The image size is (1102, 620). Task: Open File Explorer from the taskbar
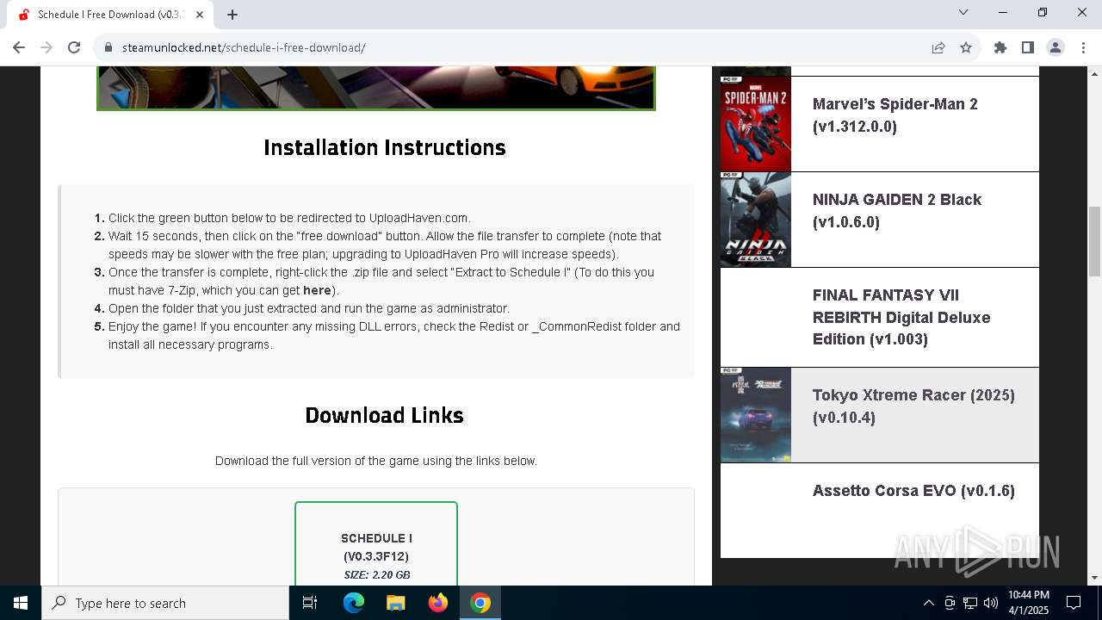coord(396,603)
